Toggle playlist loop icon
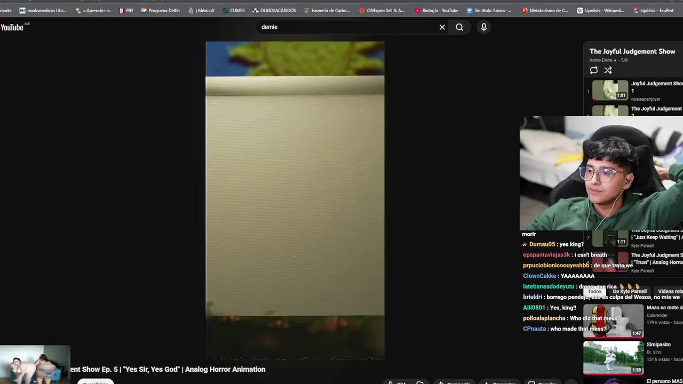 click(594, 70)
